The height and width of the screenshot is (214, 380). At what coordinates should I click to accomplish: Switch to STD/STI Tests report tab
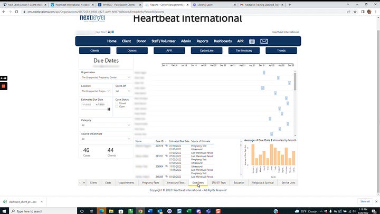pyautogui.click(x=218, y=183)
